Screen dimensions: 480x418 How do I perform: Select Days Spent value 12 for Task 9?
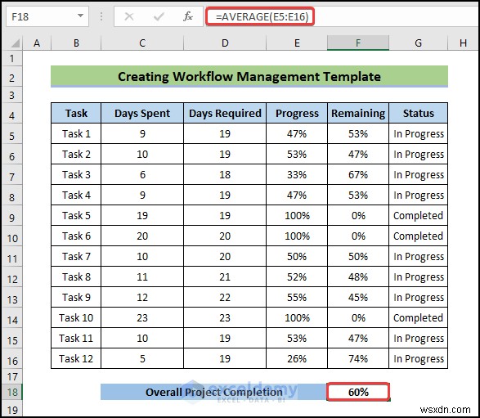(x=142, y=298)
